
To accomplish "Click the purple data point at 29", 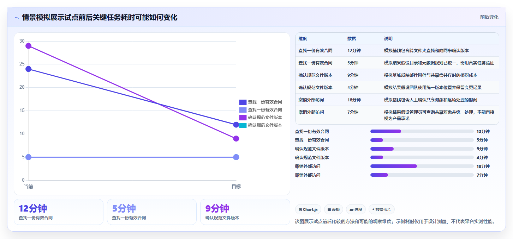I will [x=29, y=46].
